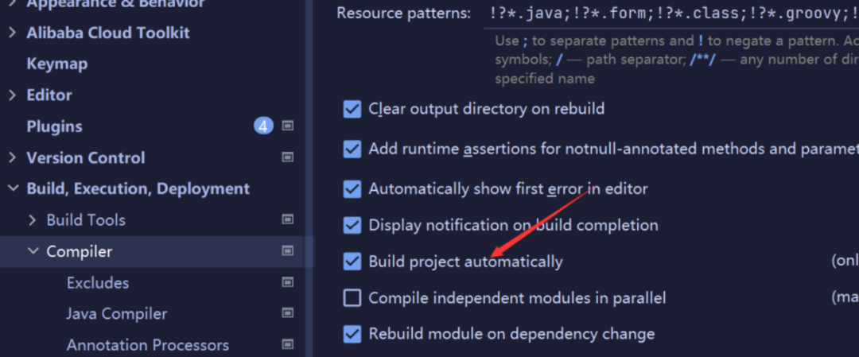Viewport: 859px width, 357px height.
Task: Enable Compile independent modules in parallel
Action: (x=352, y=298)
